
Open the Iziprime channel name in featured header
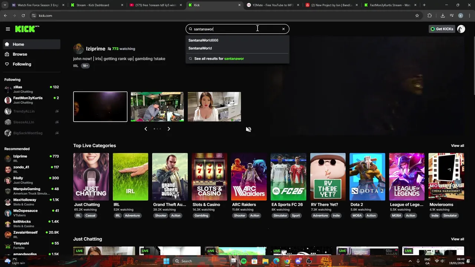pyautogui.click(x=95, y=49)
